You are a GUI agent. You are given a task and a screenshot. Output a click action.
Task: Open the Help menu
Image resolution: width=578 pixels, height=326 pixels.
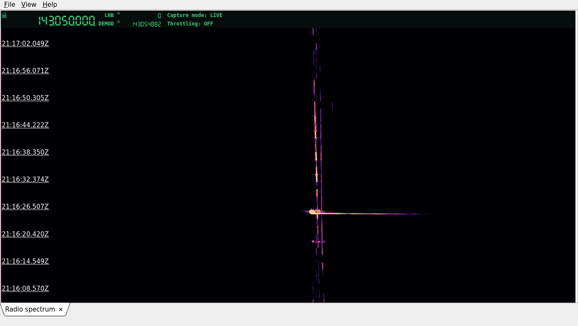click(x=50, y=5)
